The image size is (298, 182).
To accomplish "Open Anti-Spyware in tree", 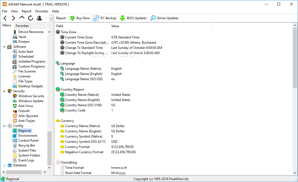I will (25, 116).
